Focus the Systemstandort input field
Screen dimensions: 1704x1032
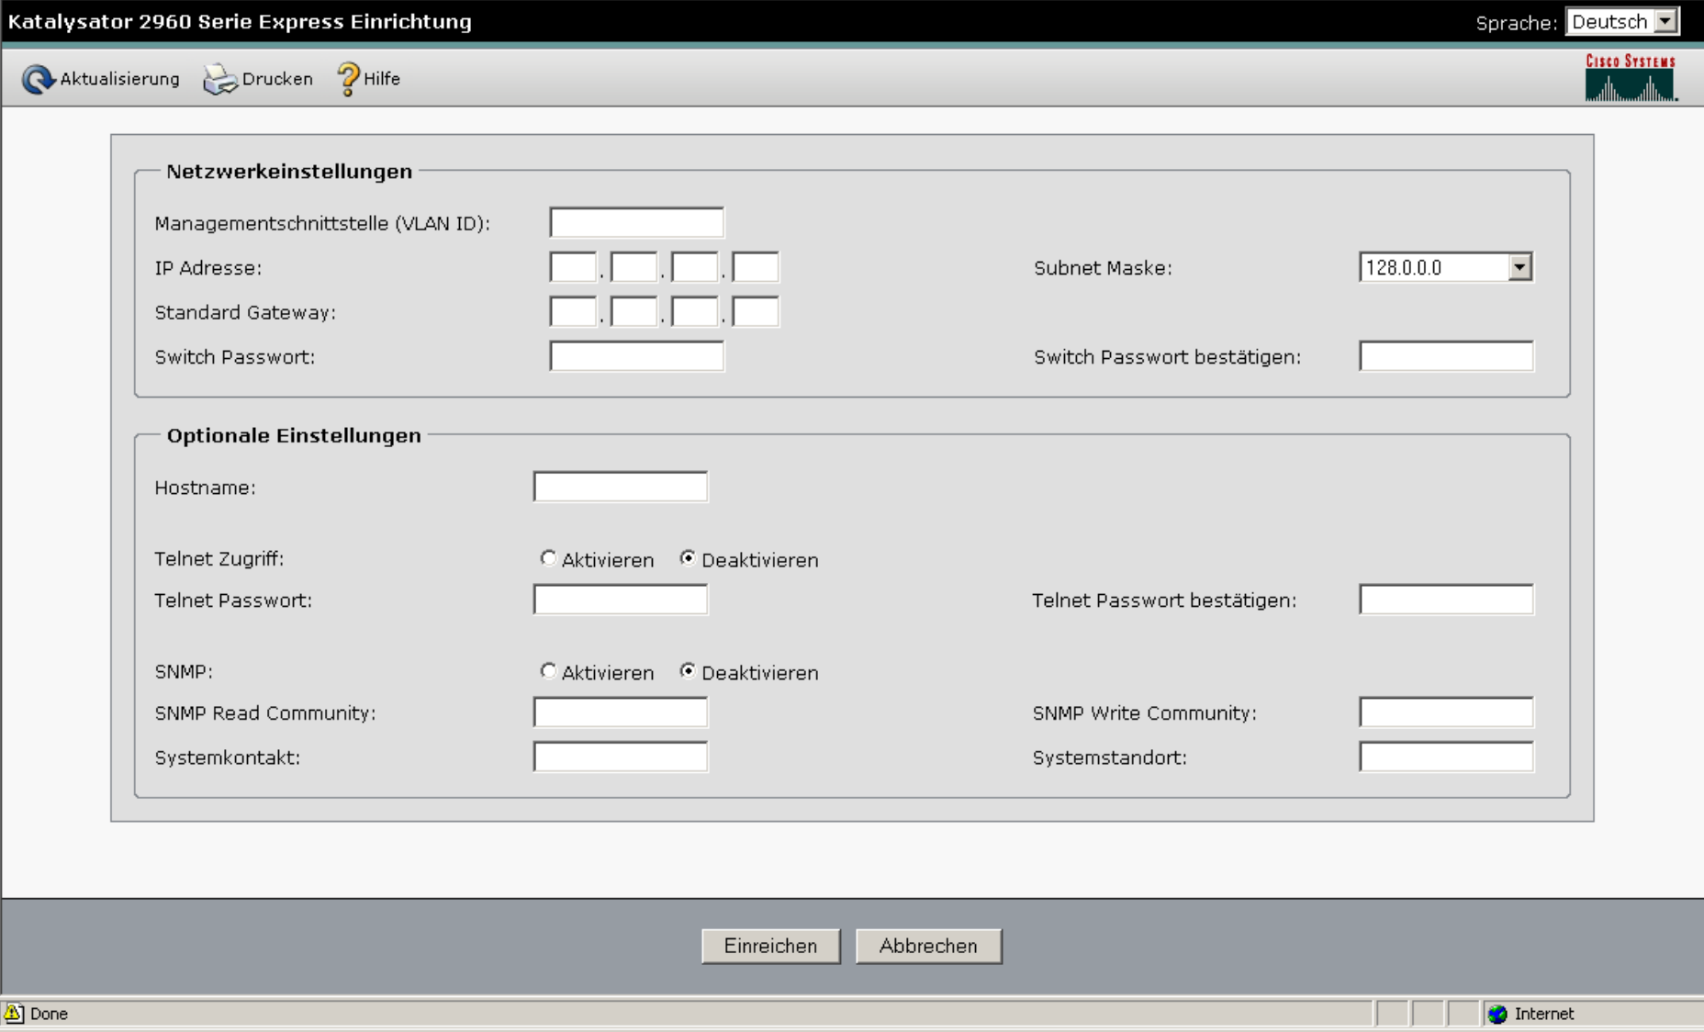[1446, 757]
